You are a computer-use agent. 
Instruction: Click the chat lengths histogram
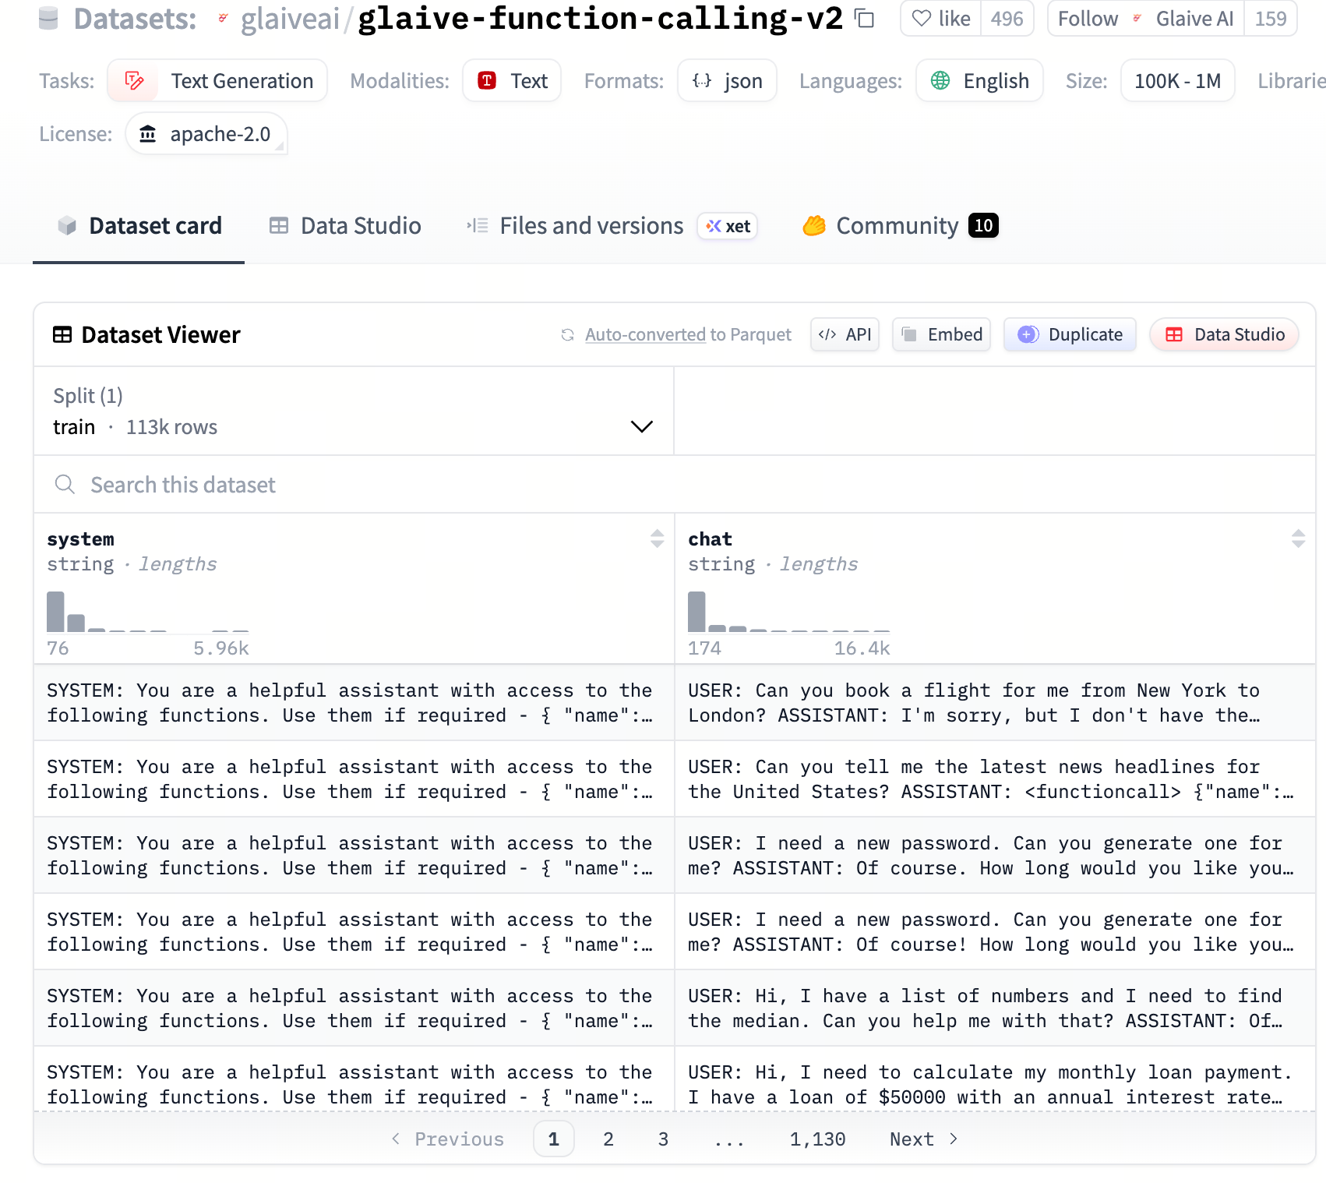[789, 612]
